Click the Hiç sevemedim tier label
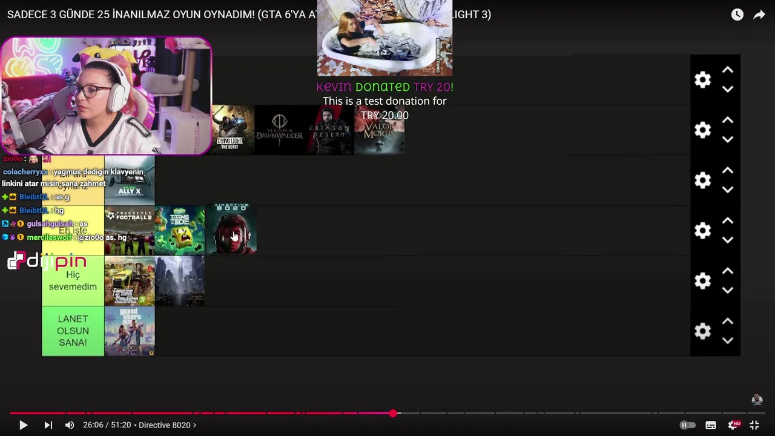This screenshot has height=436, width=775. click(73, 281)
